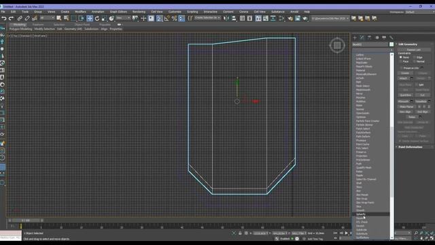Activate the Select and Rotate tool

coord(97,18)
